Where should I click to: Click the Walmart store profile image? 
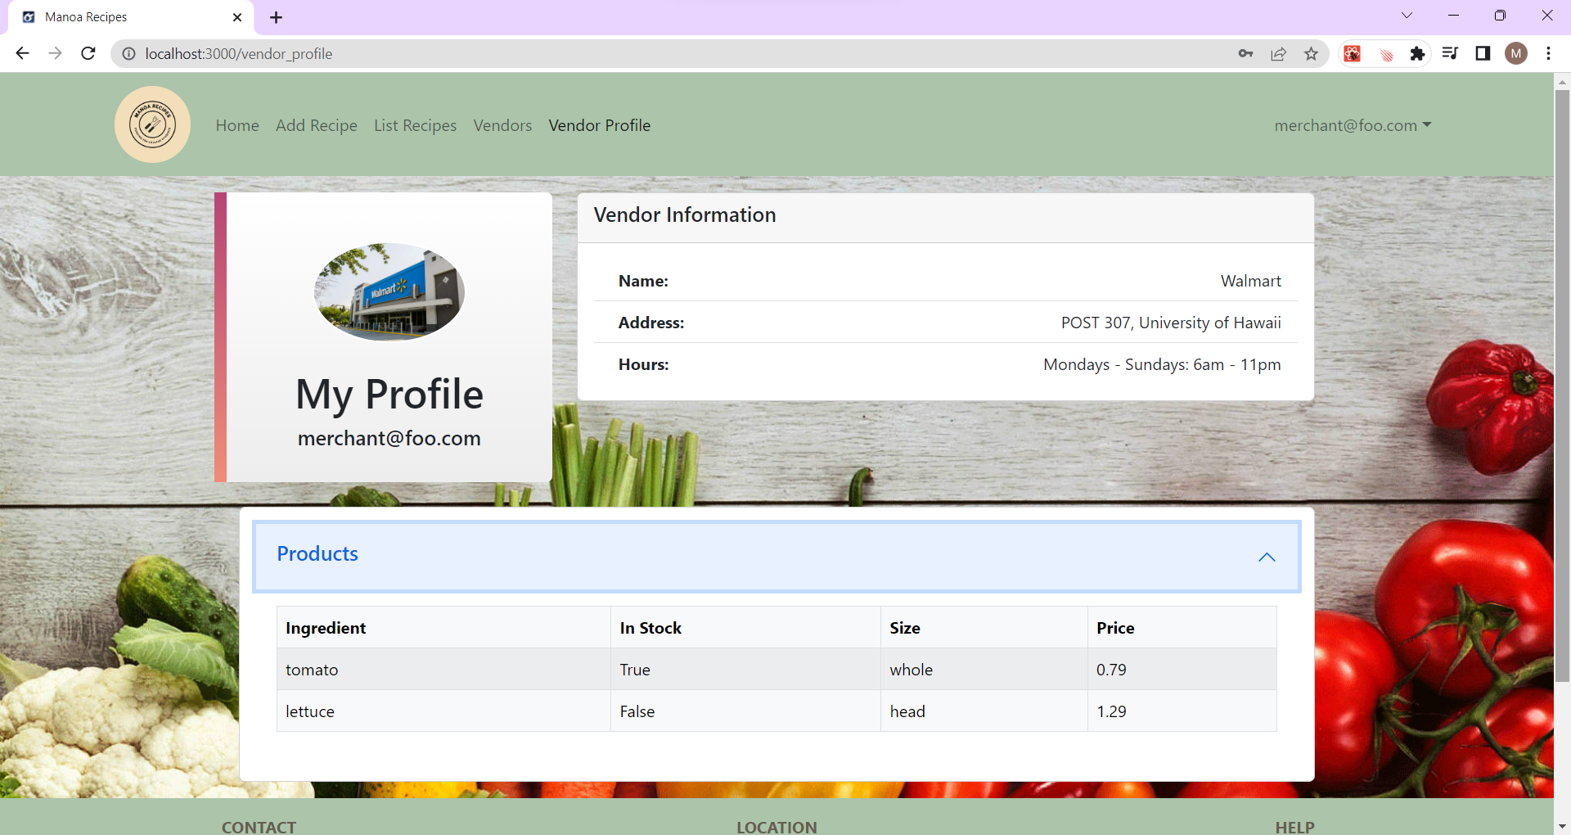click(x=389, y=291)
